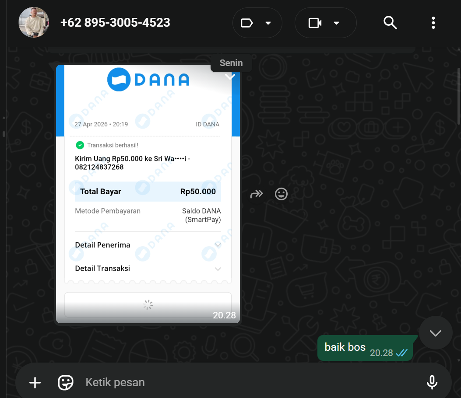The image size is (461, 398).
Task: Open the DANA receipt image
Action: tap(148, 194)
